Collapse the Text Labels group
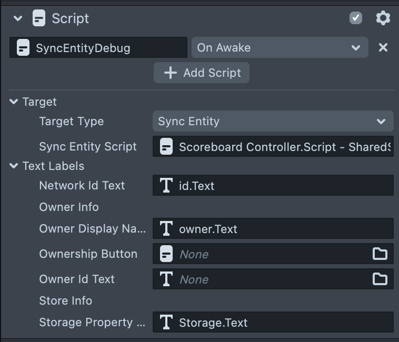Image resolution: width=399 pixels, height=342 pixels. point(14,166)
